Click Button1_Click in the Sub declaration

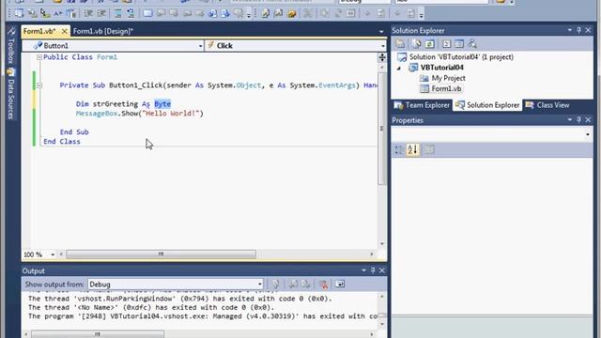pos(136,85)
